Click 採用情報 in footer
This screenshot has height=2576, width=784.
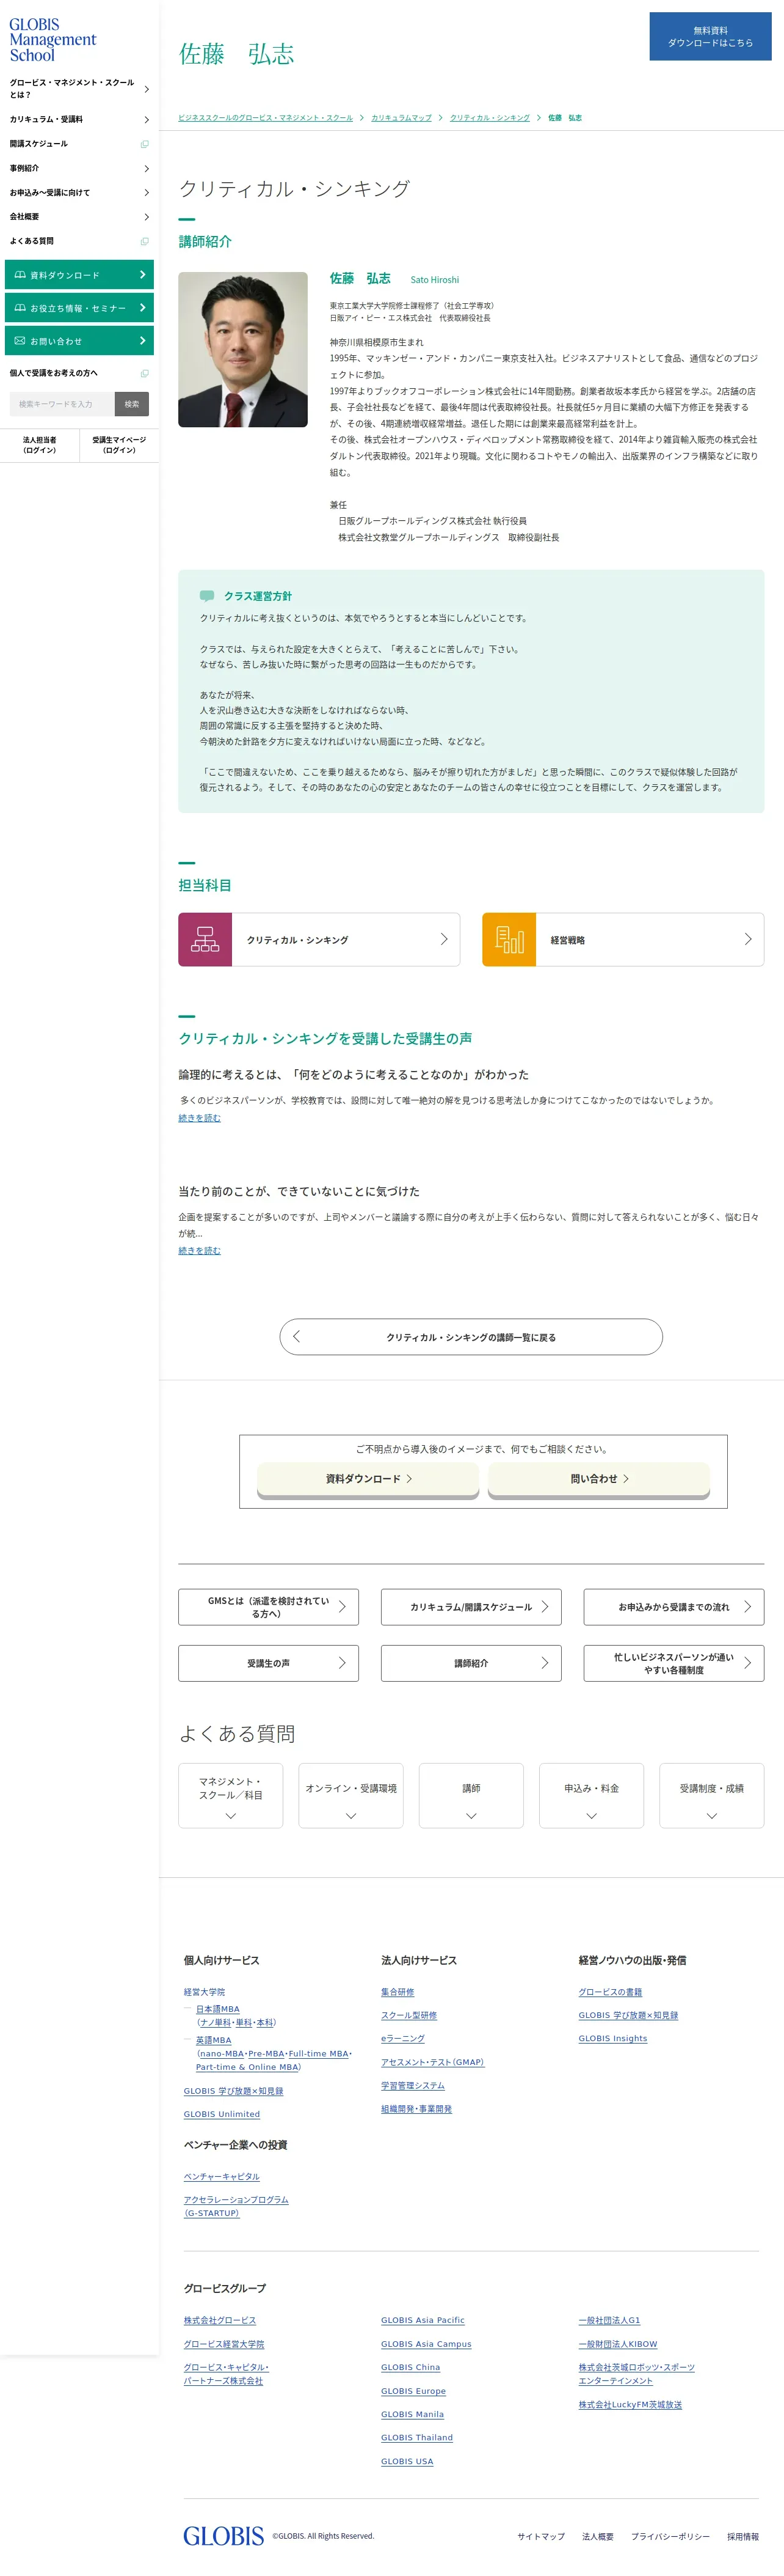click(x=743, y=2536)
